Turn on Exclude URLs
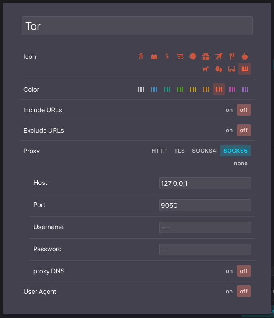The height and width of the screenshot is (318, 274). click(229, 130)
